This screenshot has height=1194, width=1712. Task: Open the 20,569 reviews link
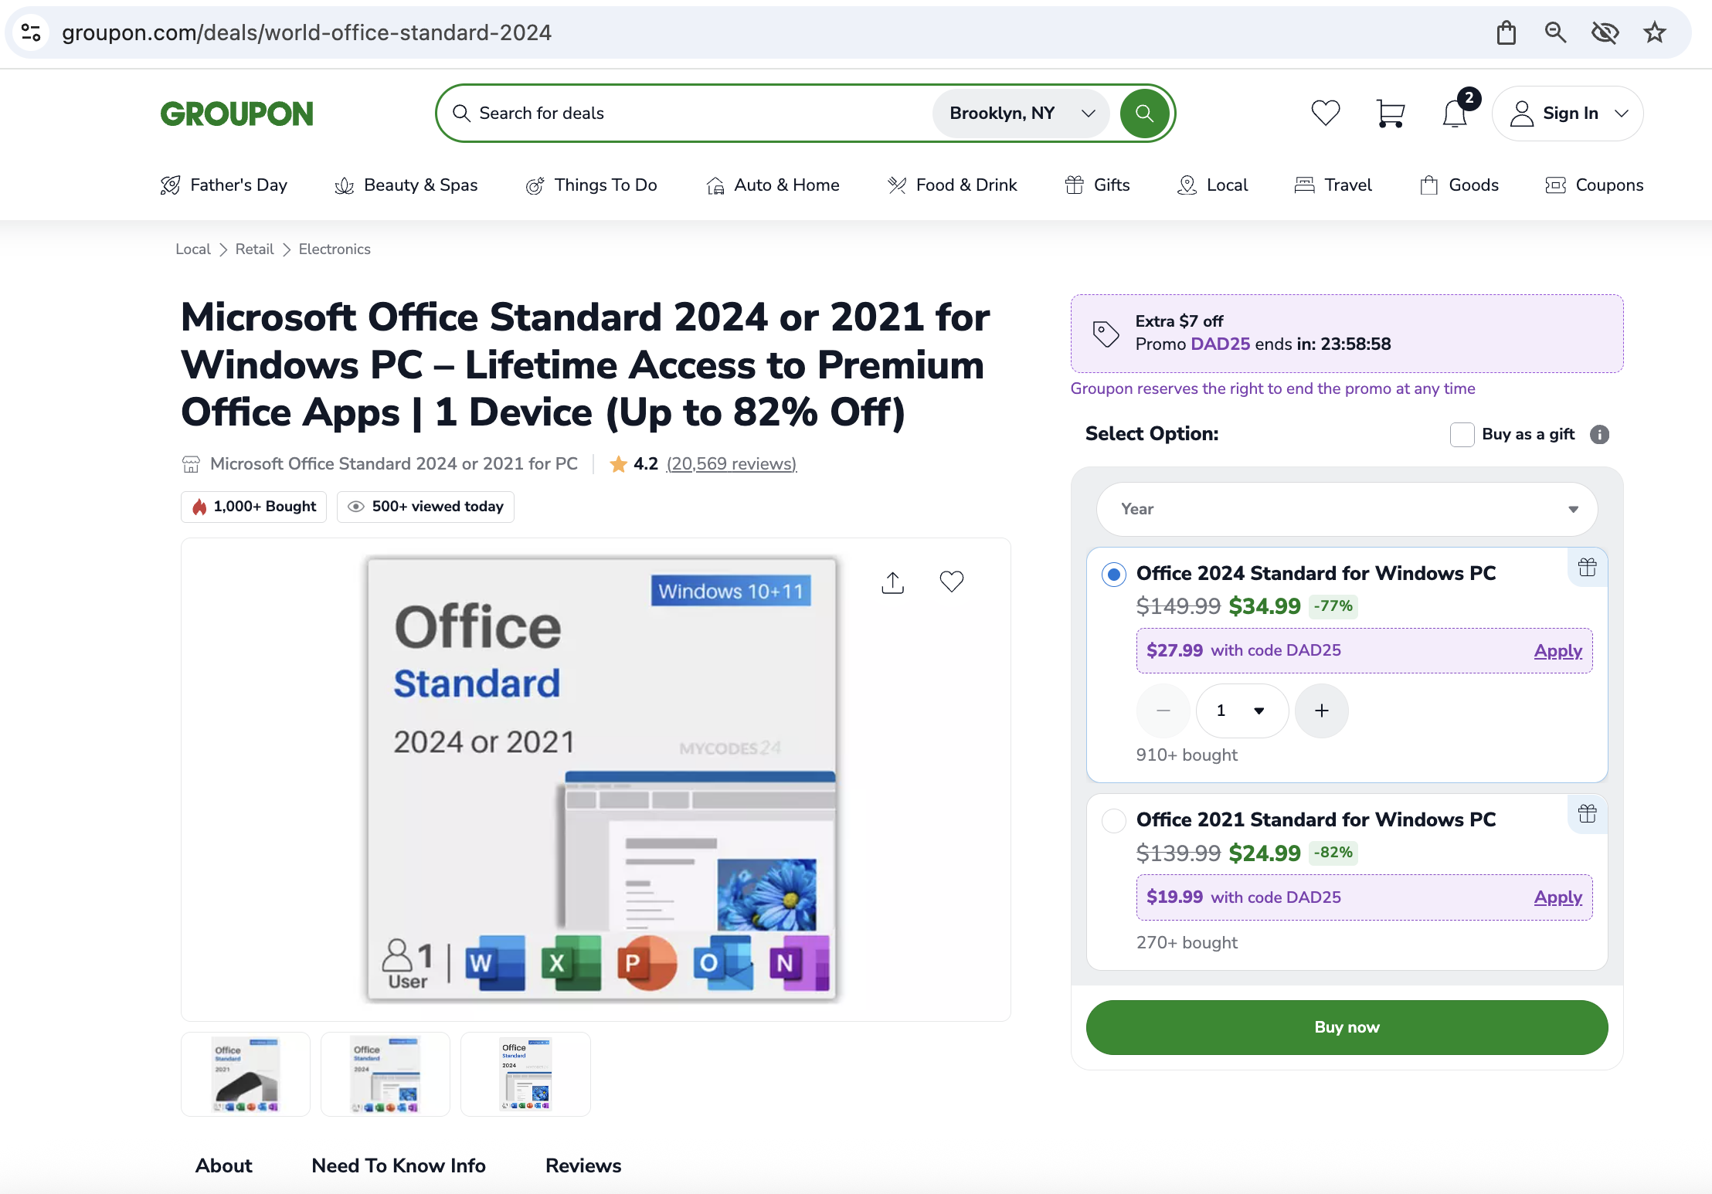coord(731,464)
